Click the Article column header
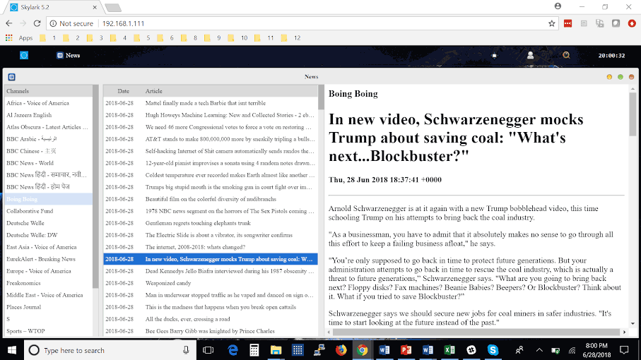Viewport: 641px width, 360px height. click(230, 91)
